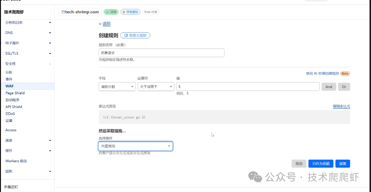Open the 自定义规则 documentation link

135,35
